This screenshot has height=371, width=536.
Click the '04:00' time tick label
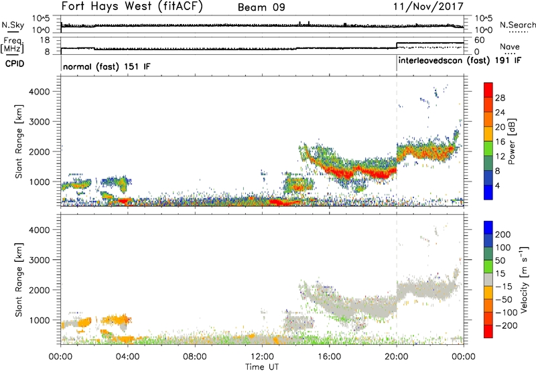pyautogui.click(x=127, y=357)
